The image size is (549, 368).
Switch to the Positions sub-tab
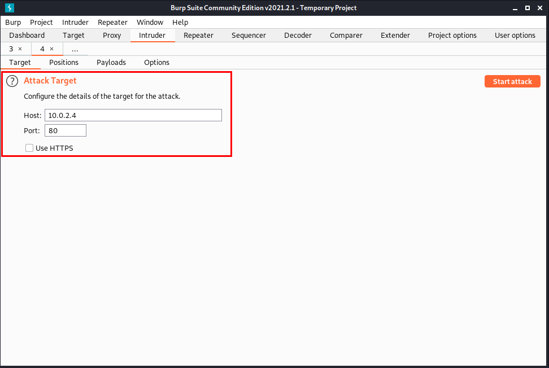64,63
